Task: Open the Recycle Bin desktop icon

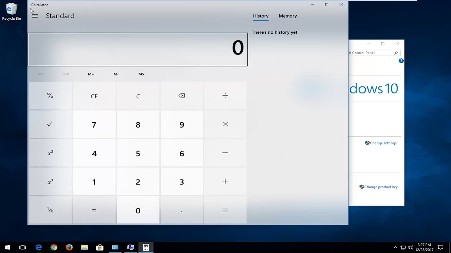Action: [x=11, y=12]
